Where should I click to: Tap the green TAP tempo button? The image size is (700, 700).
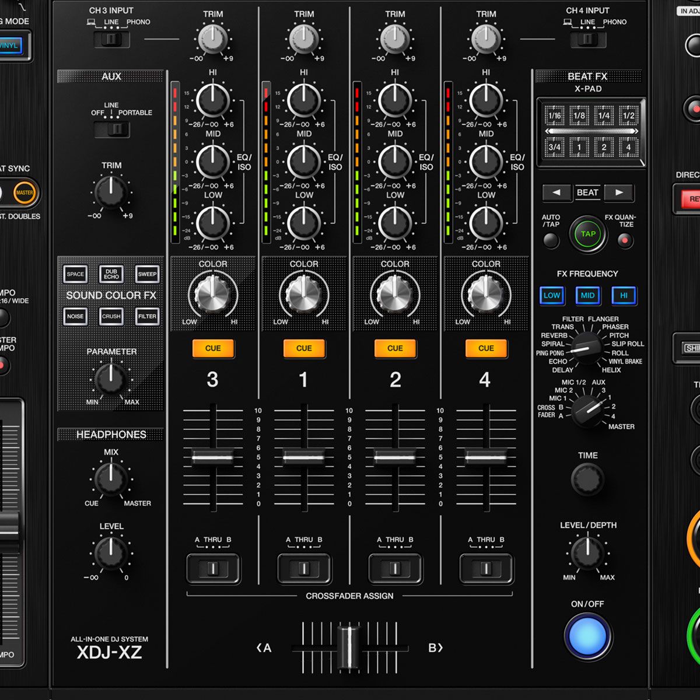[x=588, y=234]
